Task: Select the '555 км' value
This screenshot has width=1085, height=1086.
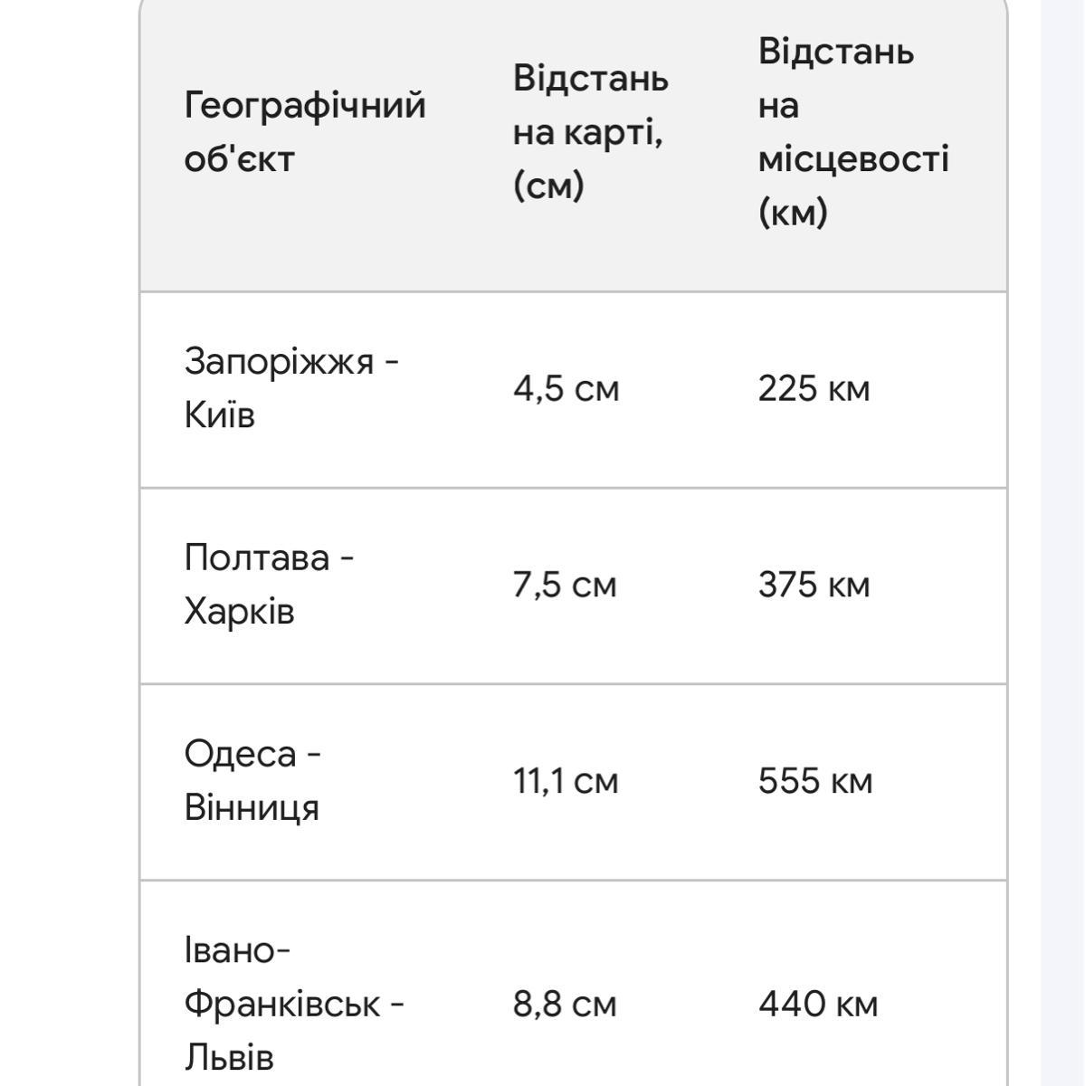Action: [815, 780]
